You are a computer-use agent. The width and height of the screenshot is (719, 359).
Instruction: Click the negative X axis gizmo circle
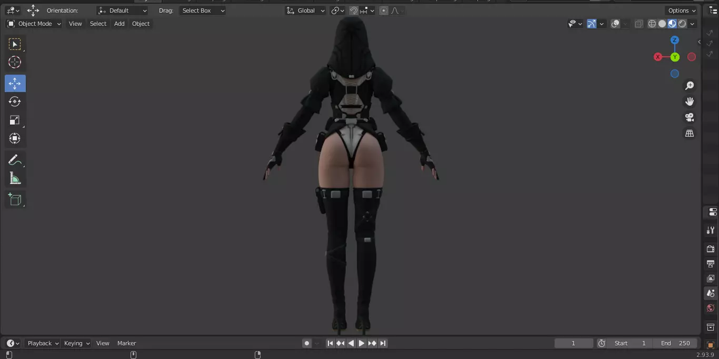coord(692,57)
